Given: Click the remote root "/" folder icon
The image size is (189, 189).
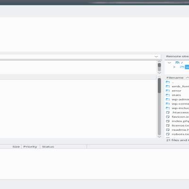Looking at the screenshot, I should (178, 63).
